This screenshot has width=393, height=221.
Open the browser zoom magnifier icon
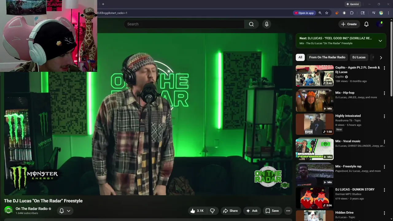[320, 13]
